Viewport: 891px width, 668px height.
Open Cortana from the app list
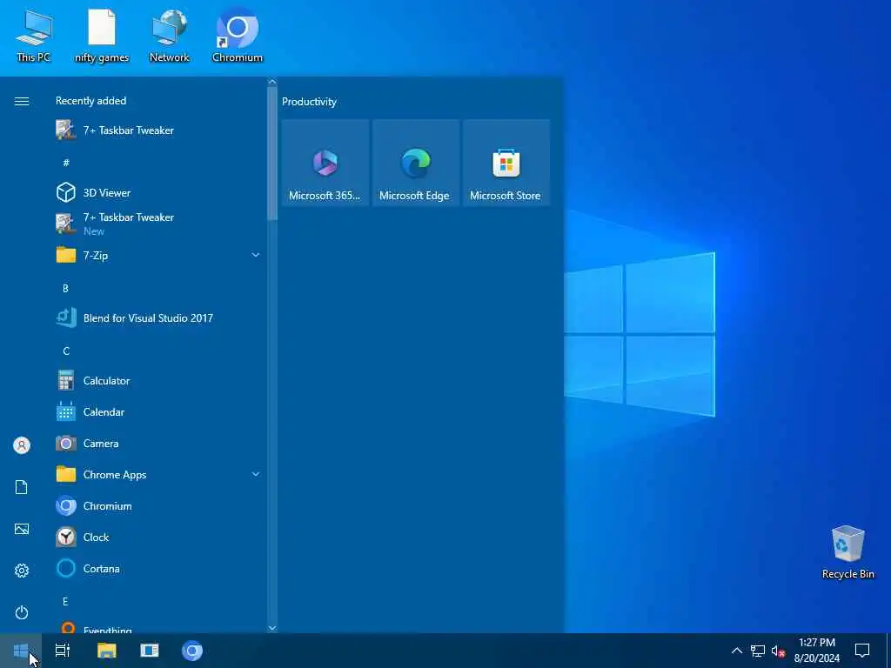157,569
